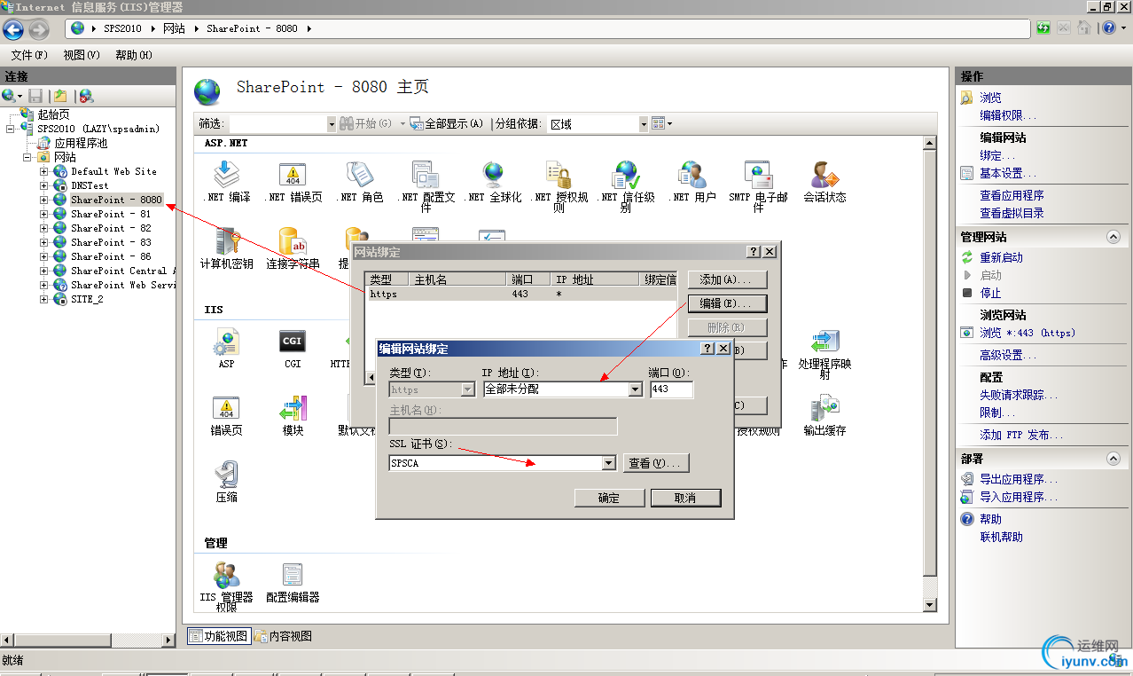The height and width of the screenshot is (676, 1133).
Task: Click 取消 in 编辑网站绑定 dialog
Action: click(x=685, y=498)
